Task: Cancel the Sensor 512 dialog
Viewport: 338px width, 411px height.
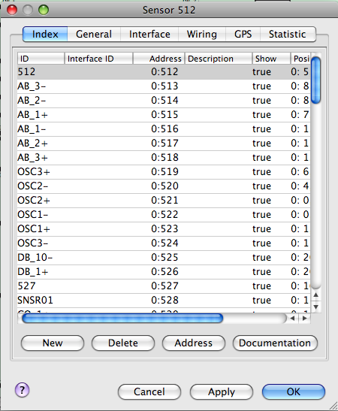Action: [x=149, y=392]
